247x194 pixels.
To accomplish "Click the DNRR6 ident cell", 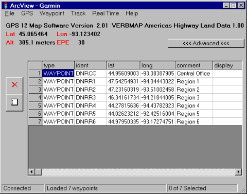I will (91, 122).
